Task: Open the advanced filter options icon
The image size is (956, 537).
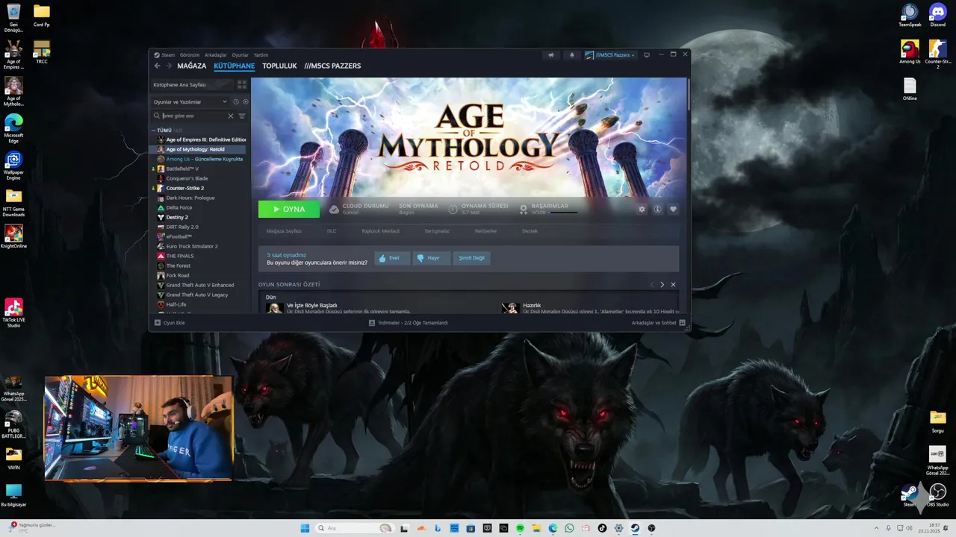Action: pyautogui.click(x=242, y=116)
